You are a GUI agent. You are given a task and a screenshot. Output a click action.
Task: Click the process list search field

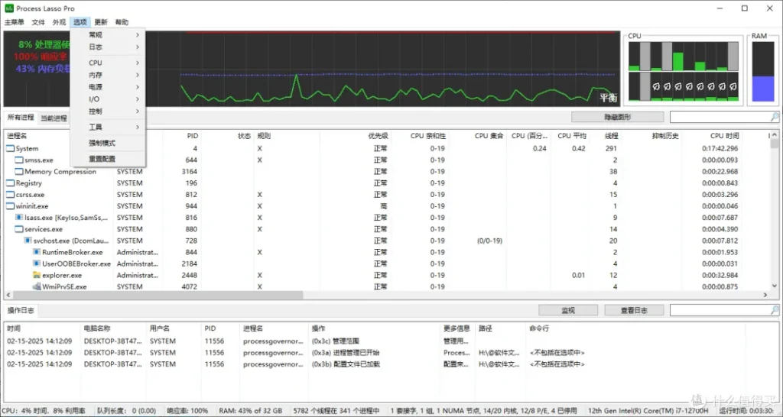[720, 117]
